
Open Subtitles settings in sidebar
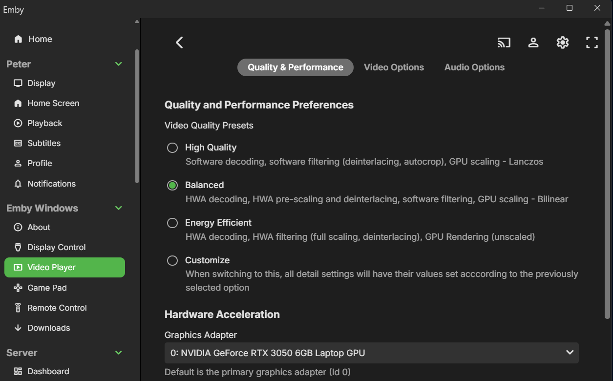[44, 143]
